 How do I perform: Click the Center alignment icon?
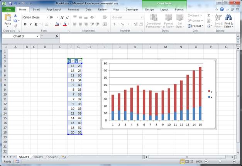(x=80, y=24)
